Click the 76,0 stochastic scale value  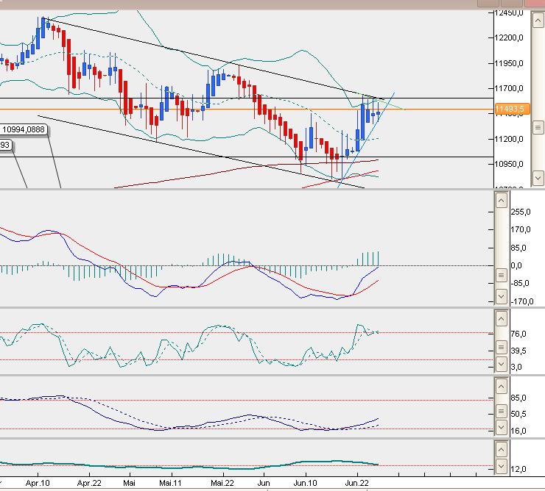click(518, 334)
